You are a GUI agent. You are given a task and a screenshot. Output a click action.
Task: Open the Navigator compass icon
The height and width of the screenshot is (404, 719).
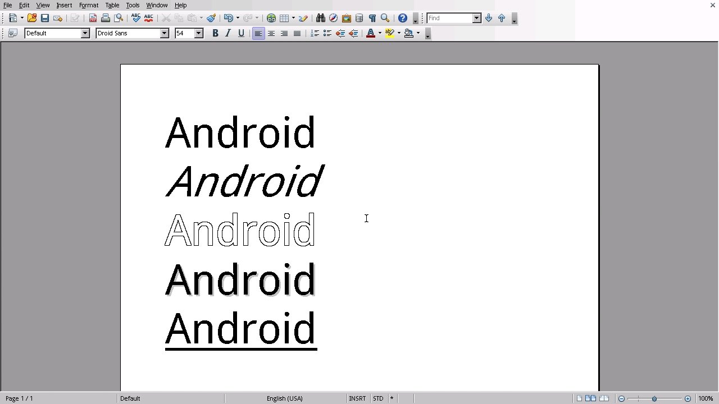tap(334, 18)
